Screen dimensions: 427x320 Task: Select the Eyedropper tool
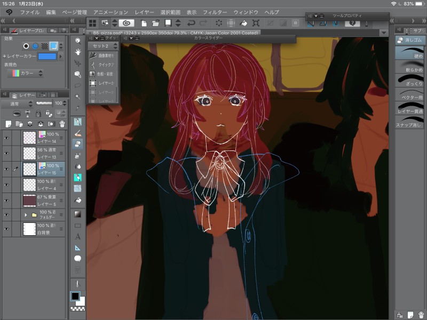pyautogui.click(x=78, y=108)
